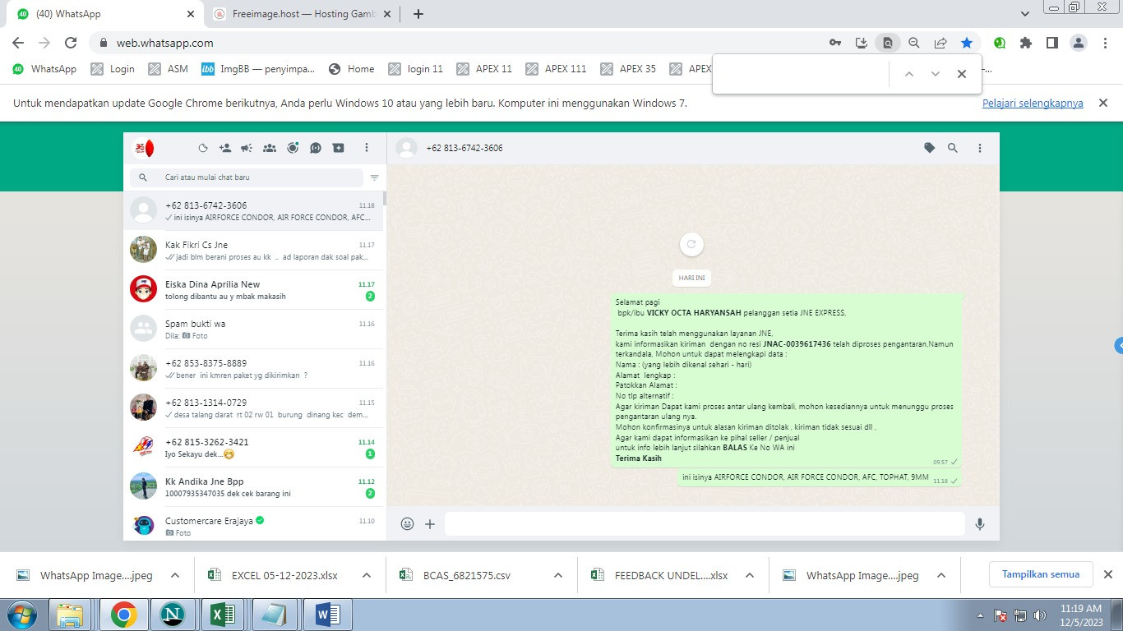Viewport: 1123px width, 631px height.
Task: Open the Communities group icon
Action: coord(270,149)
